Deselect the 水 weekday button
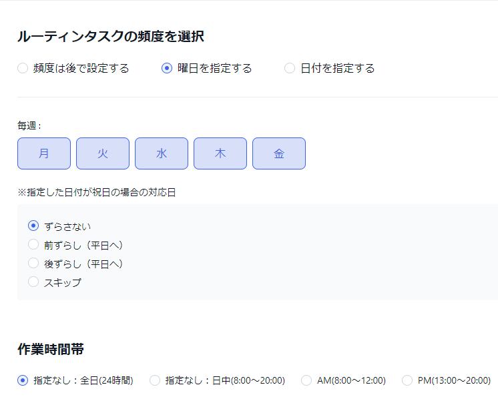498x399 pixels. pos(162,153)
